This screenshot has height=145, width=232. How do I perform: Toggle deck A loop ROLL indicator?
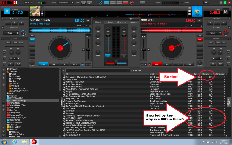coord(4,52)
